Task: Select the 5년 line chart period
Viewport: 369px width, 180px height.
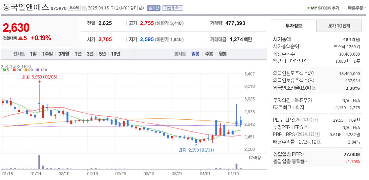Action: point(102,54)
